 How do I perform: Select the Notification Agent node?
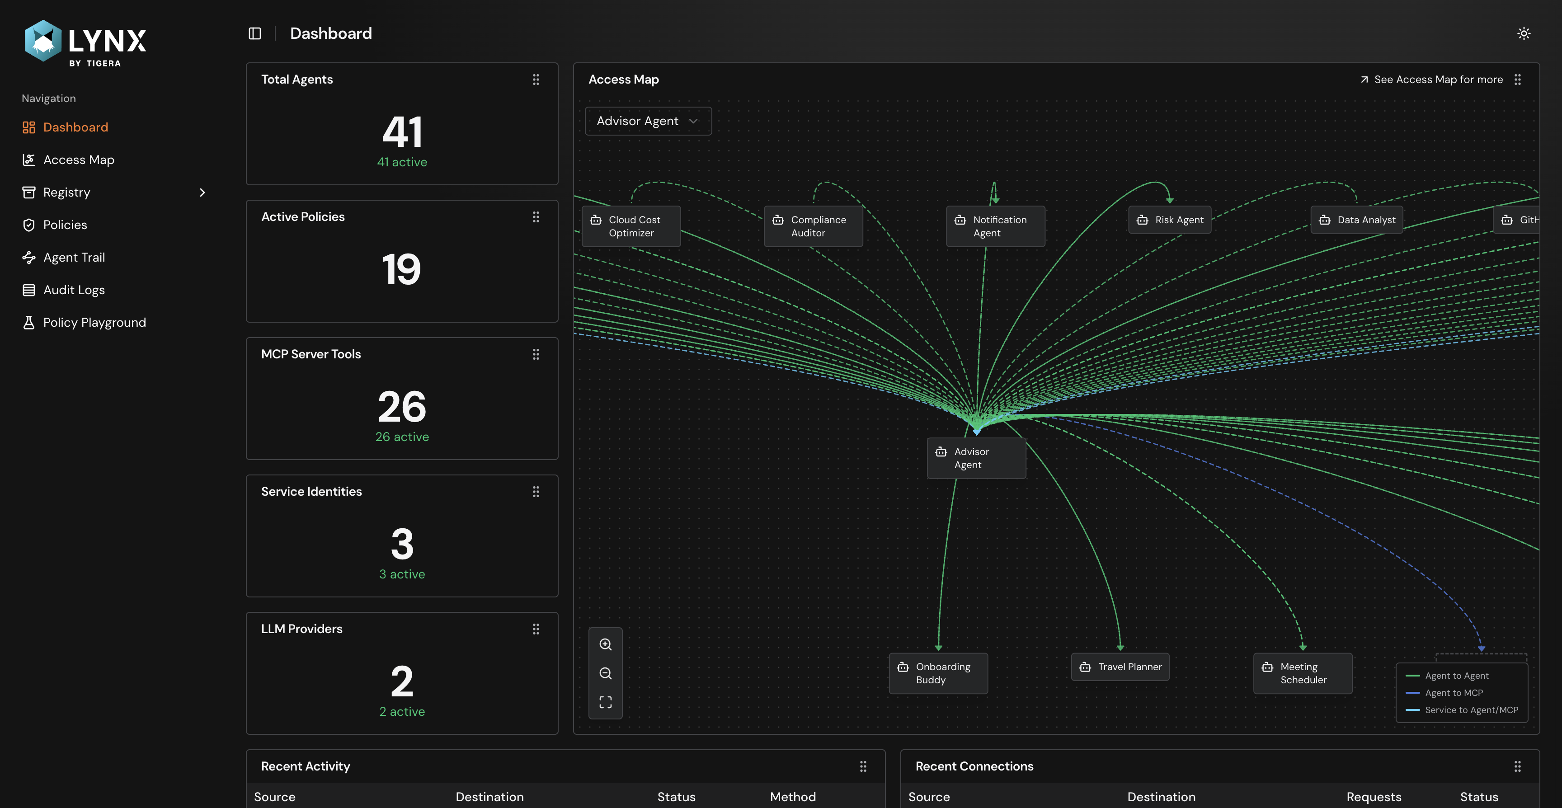(x=996, y=226)
